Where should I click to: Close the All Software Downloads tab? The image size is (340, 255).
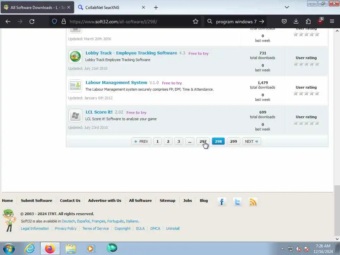[x=69, y=7]
